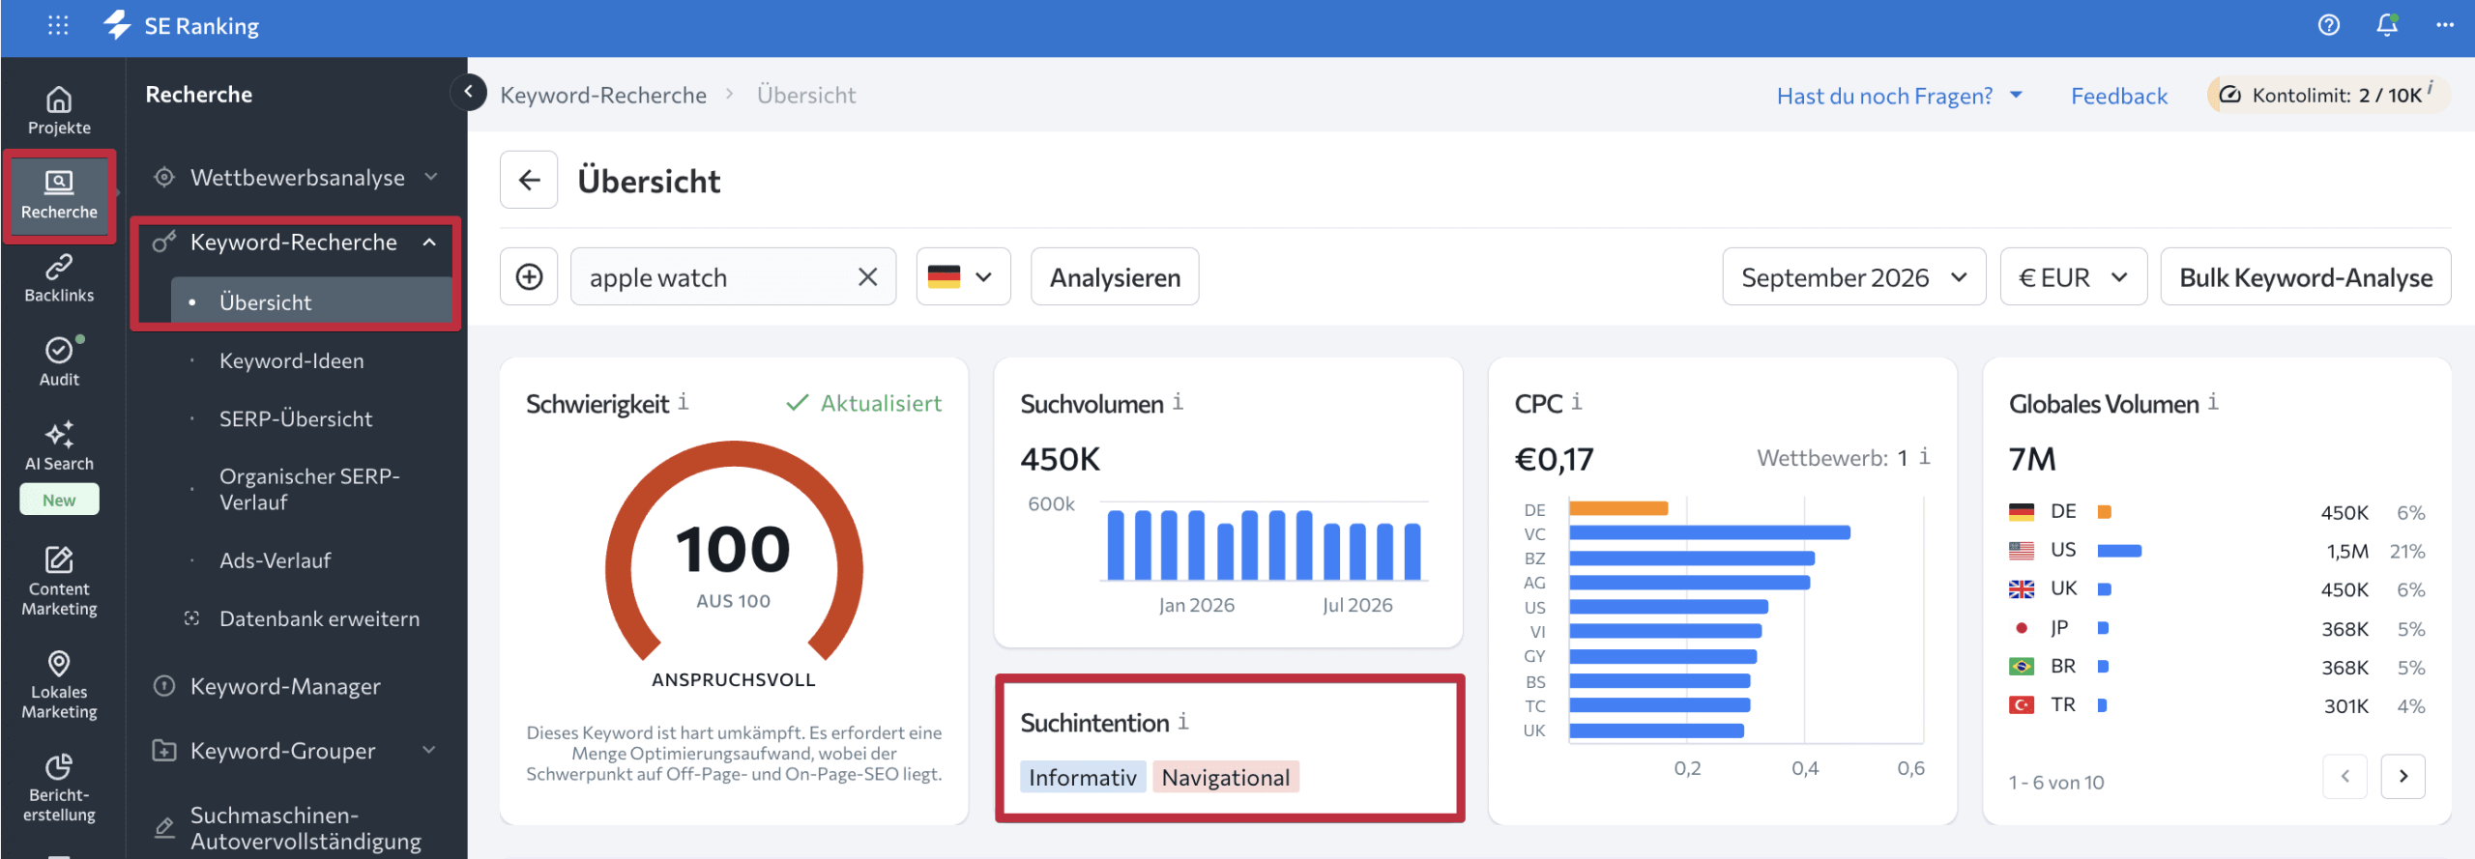Open the September 2026 date dropdown
Viewport: 2475px width, 859px height.
(x=1853, y=277)
